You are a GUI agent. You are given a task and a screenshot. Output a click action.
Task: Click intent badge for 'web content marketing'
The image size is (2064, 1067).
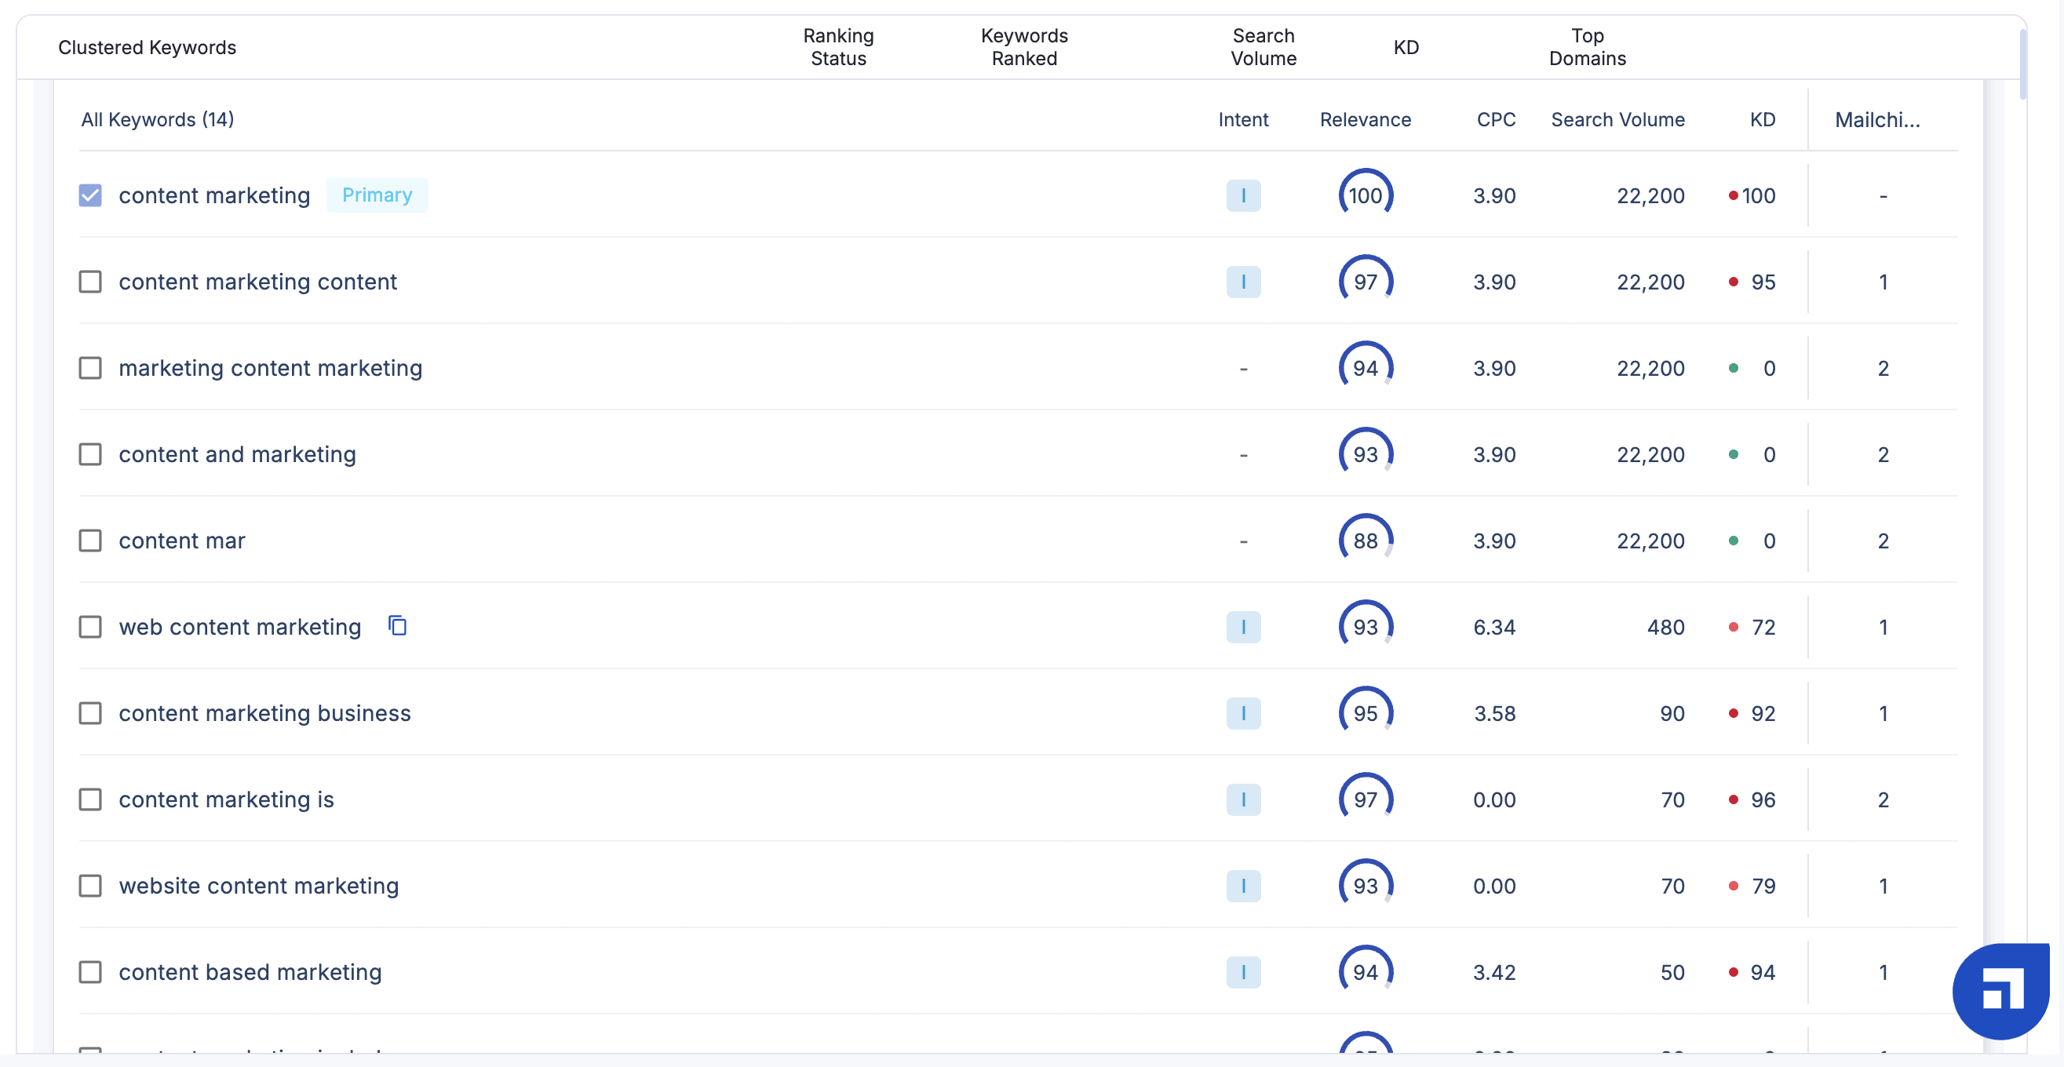[1244, 627]
